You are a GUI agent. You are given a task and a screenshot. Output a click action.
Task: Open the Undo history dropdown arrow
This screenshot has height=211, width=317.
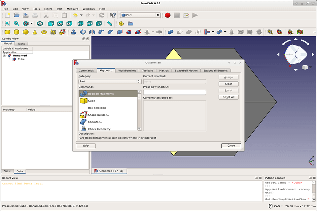click(x=81, y=15)
